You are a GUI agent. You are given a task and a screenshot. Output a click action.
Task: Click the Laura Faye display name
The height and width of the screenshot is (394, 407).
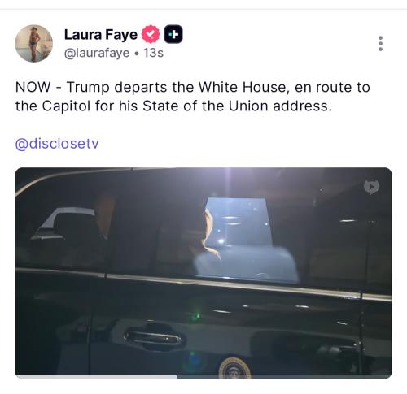(x=101, y=34)
